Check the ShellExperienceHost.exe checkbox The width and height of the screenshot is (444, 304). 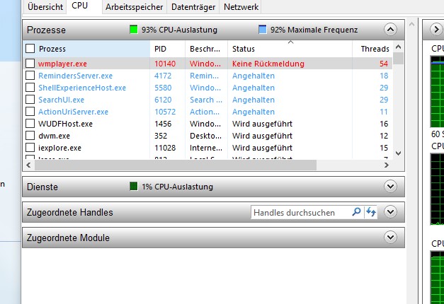(30, 88)
